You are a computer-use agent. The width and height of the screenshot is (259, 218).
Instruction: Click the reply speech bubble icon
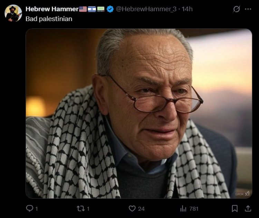29,208
